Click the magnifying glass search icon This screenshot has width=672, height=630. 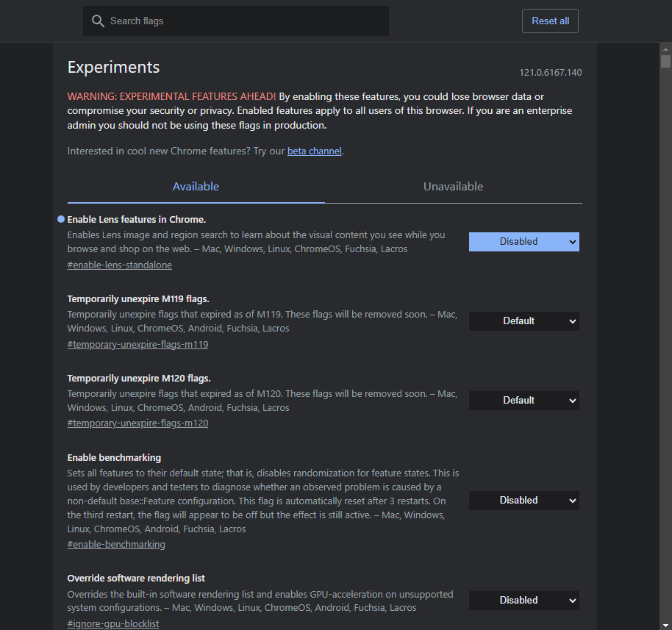(98, 21)
